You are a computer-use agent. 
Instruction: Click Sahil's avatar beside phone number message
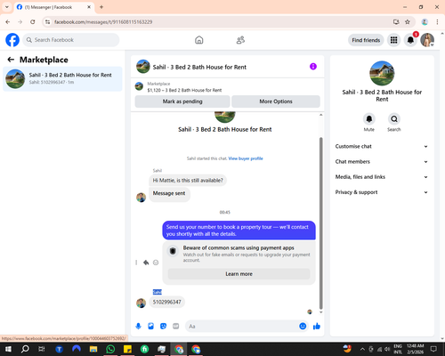click(141, 303)
